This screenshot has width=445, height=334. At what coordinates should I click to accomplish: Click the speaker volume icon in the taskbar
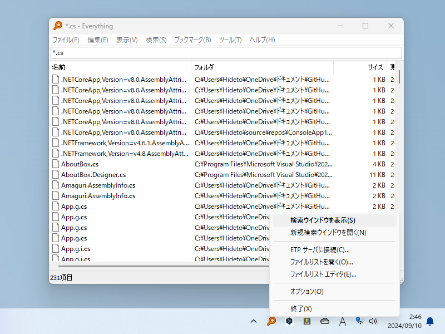click(374, 321)
